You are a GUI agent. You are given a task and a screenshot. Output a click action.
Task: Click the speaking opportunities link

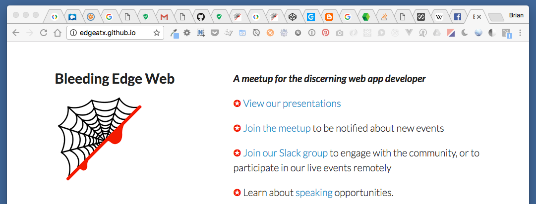(314, 193)
